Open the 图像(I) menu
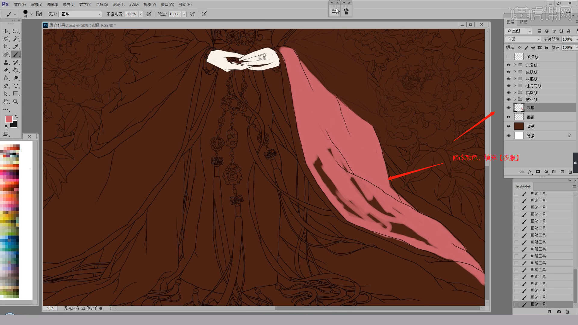 (53, 5)
